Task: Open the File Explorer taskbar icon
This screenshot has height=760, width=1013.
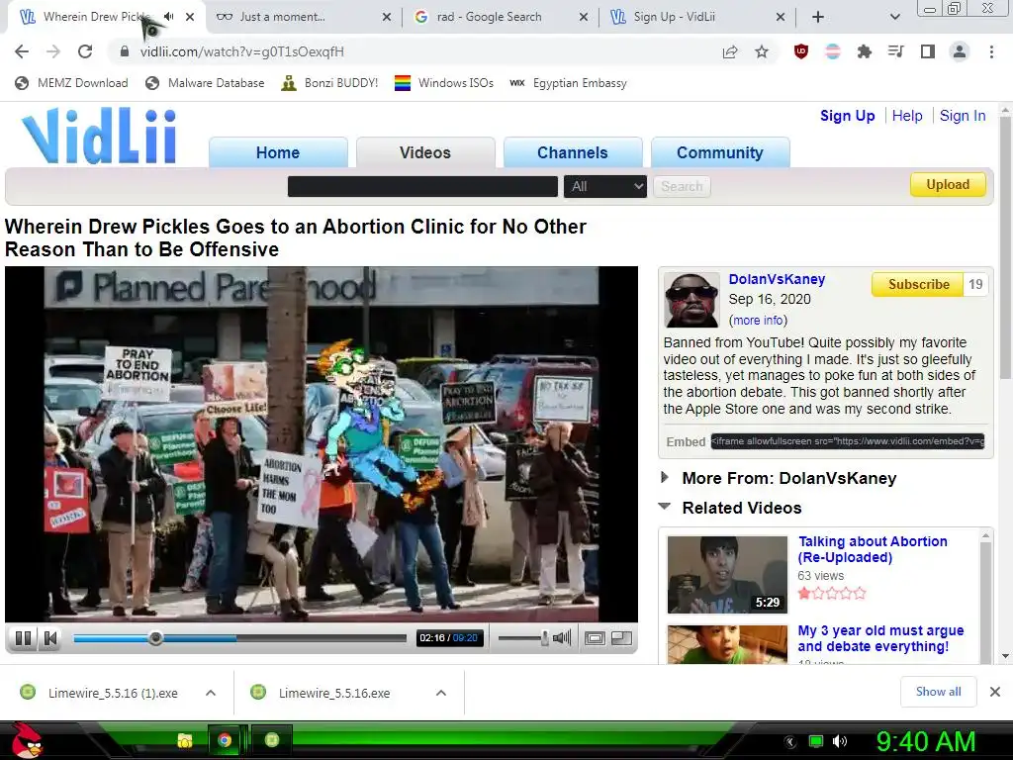Action: 185,740
